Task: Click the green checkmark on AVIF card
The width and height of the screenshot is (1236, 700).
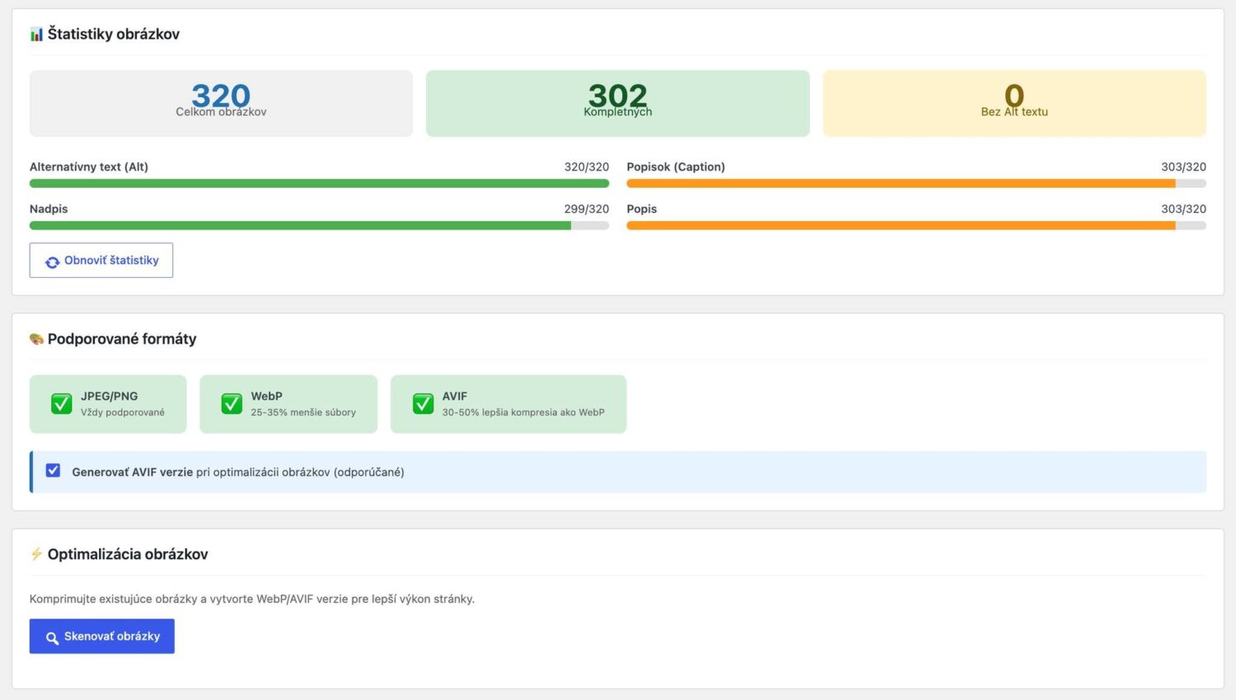Action: (423, 404)
